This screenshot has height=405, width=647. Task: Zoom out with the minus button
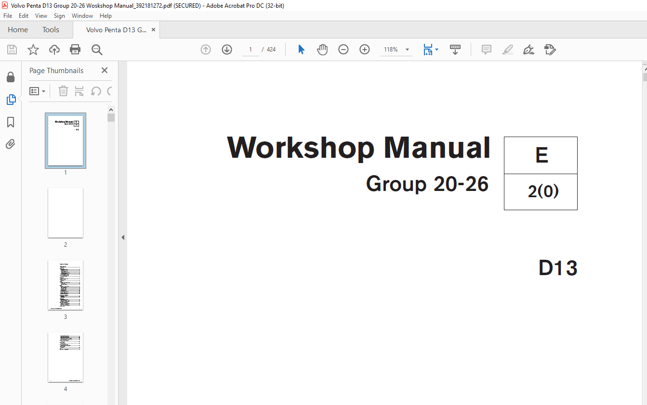click(x=343, y=50)
